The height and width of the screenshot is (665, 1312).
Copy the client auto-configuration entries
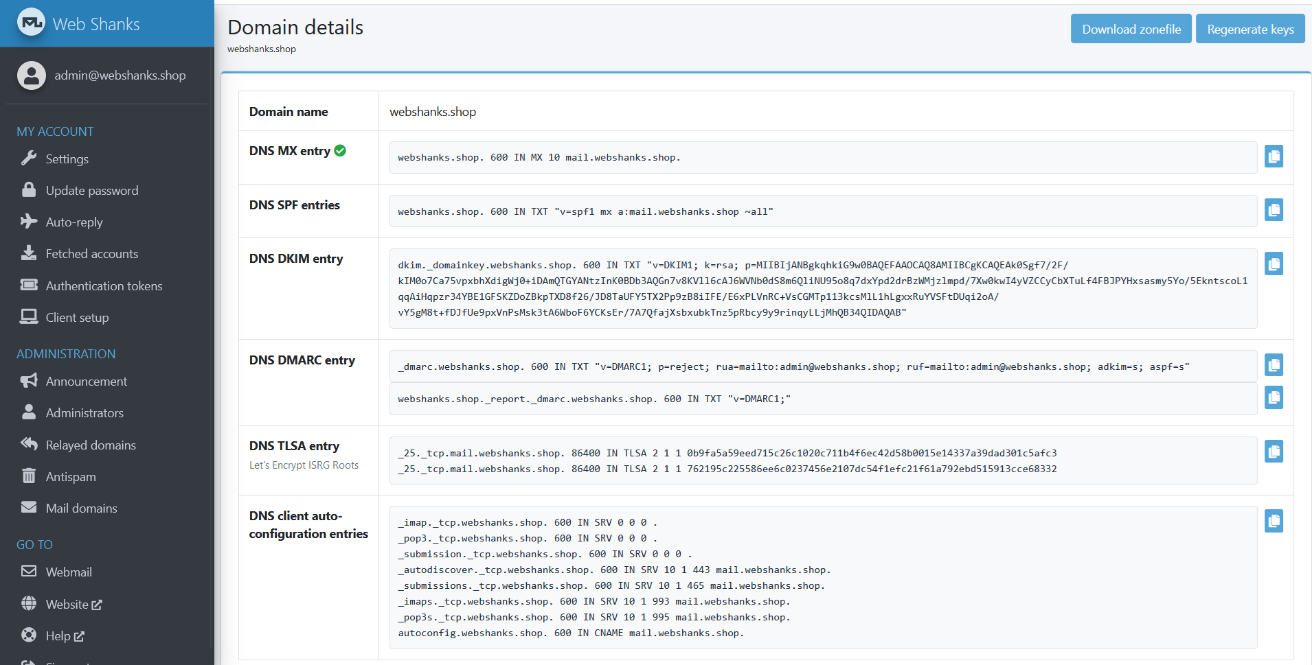pos(1274,521)
